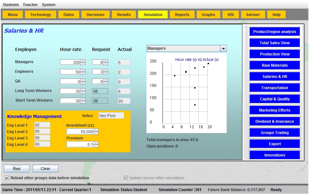Increase Managers request spinner value
The height and width of the screenshot is (194, 309).
105,61
